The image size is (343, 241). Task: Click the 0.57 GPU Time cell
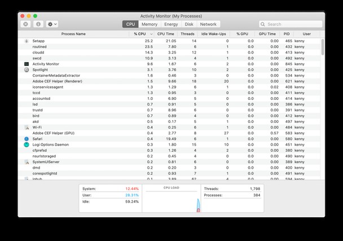click(274, 133)
